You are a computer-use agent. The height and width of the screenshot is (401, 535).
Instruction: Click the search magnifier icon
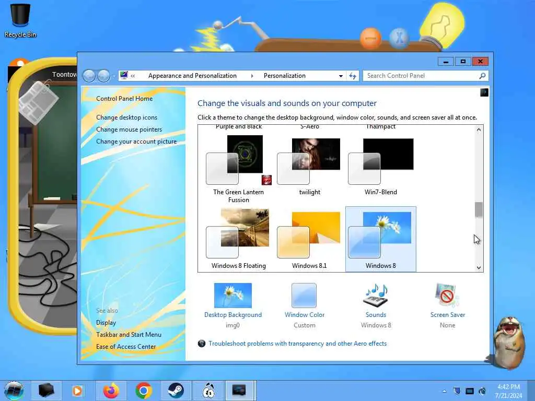[482, 76]
